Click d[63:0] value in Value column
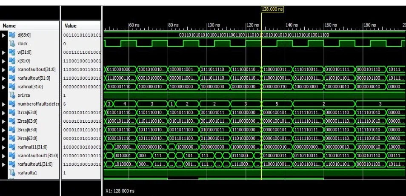 pos(82,35)
